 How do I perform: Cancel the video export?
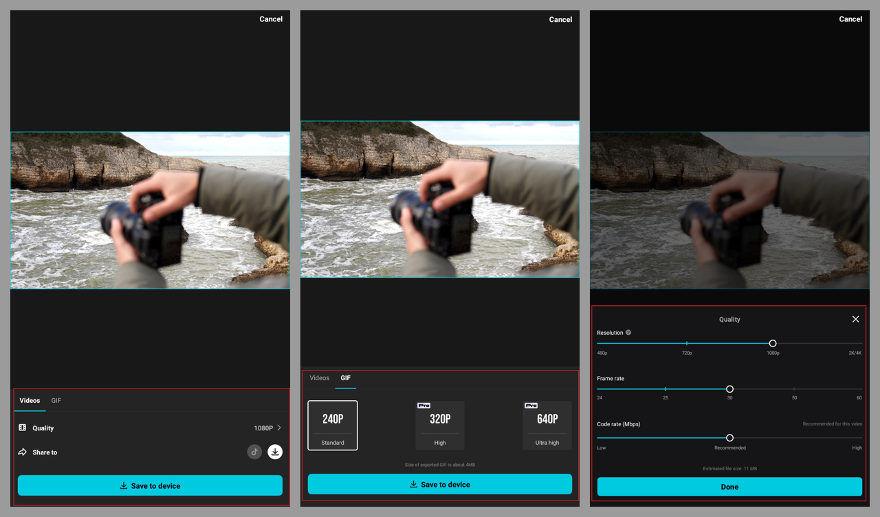[x=271, y=19]
